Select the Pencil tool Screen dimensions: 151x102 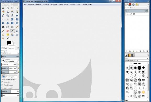tap(17, 27)
